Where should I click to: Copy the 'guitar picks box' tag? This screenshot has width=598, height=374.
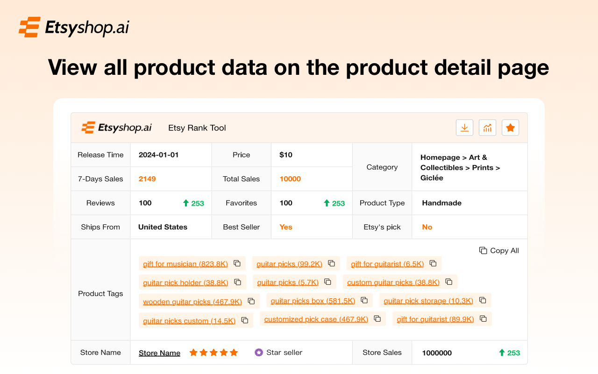coord(364,300)
